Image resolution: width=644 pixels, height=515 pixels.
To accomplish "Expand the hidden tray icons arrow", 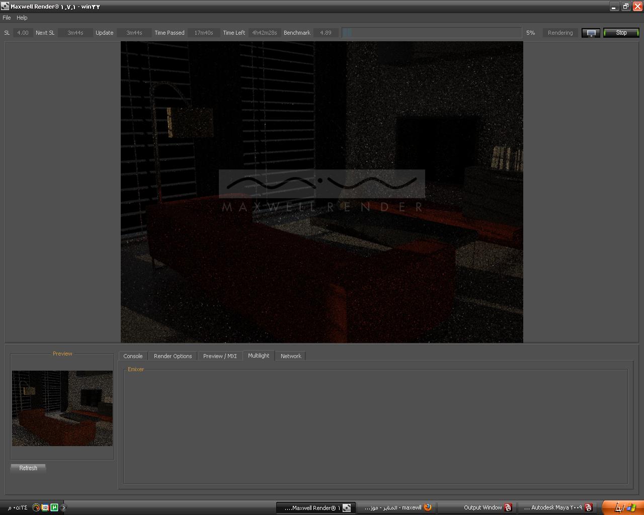I will 63,507.
